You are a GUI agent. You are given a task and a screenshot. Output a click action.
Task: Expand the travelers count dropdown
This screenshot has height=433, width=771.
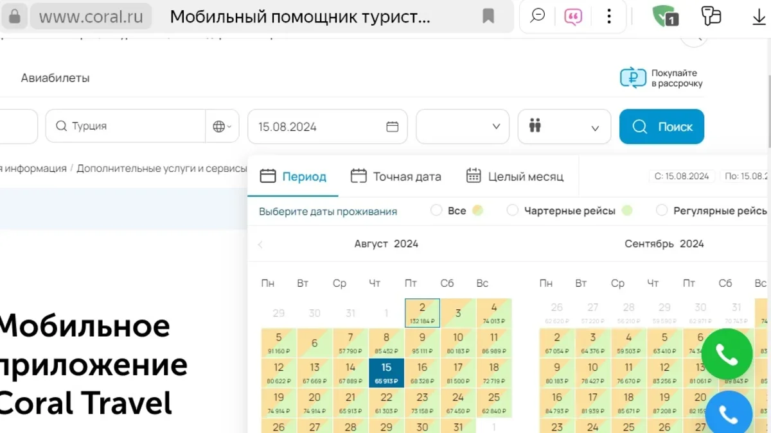(x=564, y=126)
